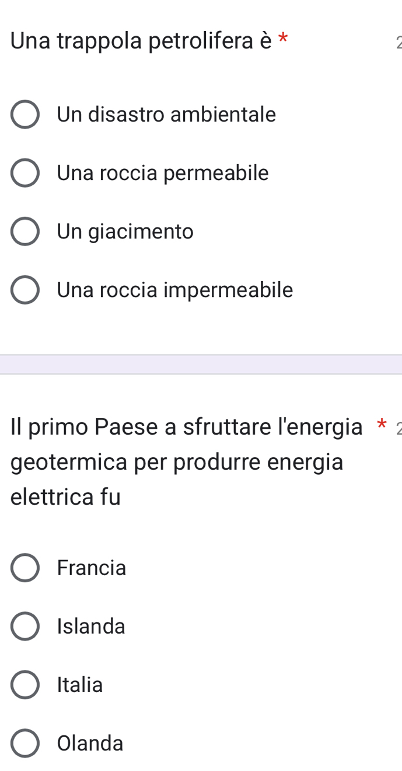
Task: Pick the "Una roccia impermeabile" radio circle
Action: (x=25, y=290)
